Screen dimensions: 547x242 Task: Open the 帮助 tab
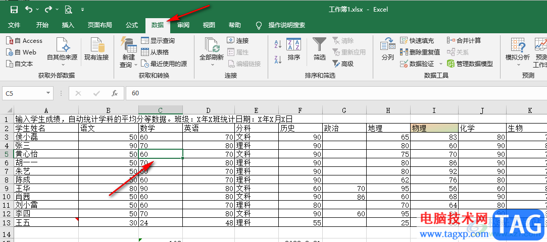(x=235, y=25)
